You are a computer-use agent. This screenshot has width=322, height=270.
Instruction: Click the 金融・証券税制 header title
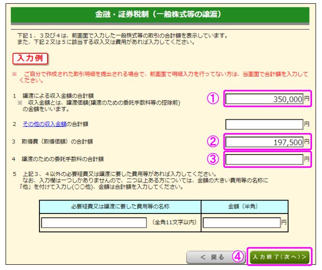coord(158,14)
